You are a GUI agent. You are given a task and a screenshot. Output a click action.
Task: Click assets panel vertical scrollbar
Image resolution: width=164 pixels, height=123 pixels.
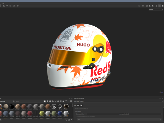click(72, 105)
